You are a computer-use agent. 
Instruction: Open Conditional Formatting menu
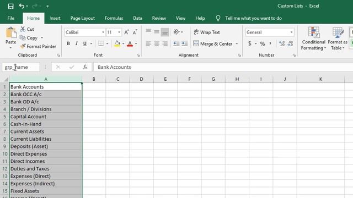[314, 38]
